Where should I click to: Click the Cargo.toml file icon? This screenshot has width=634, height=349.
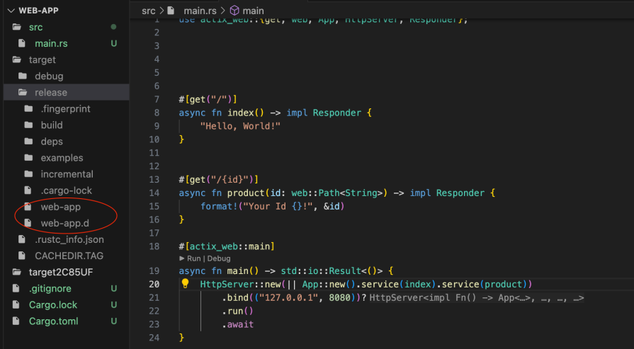click(x=17, y=321)
